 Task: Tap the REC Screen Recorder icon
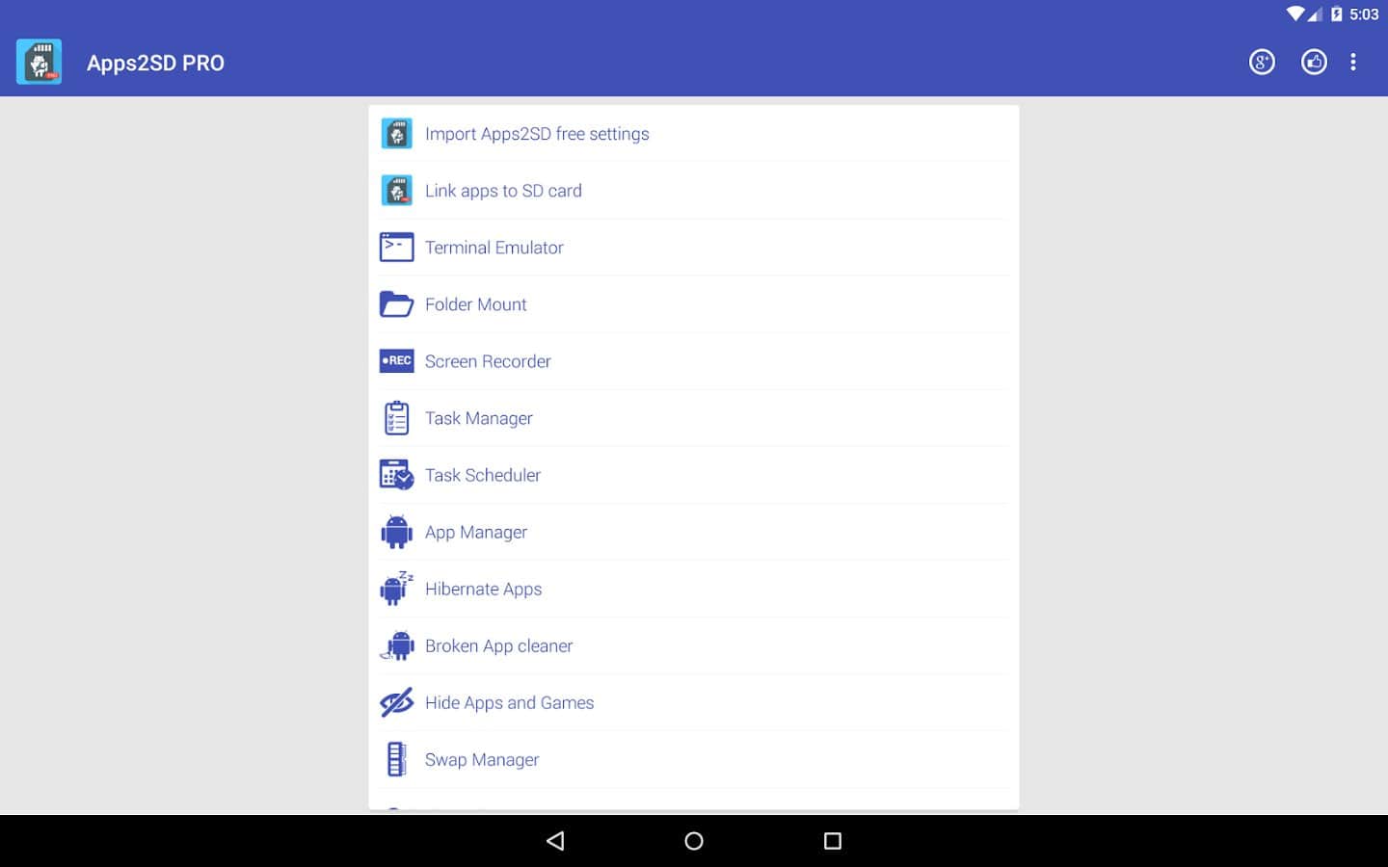(396, 361)
